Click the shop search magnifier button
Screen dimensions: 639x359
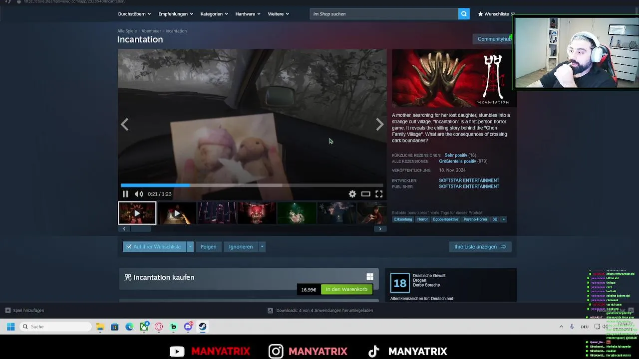(x=464, y=14)
